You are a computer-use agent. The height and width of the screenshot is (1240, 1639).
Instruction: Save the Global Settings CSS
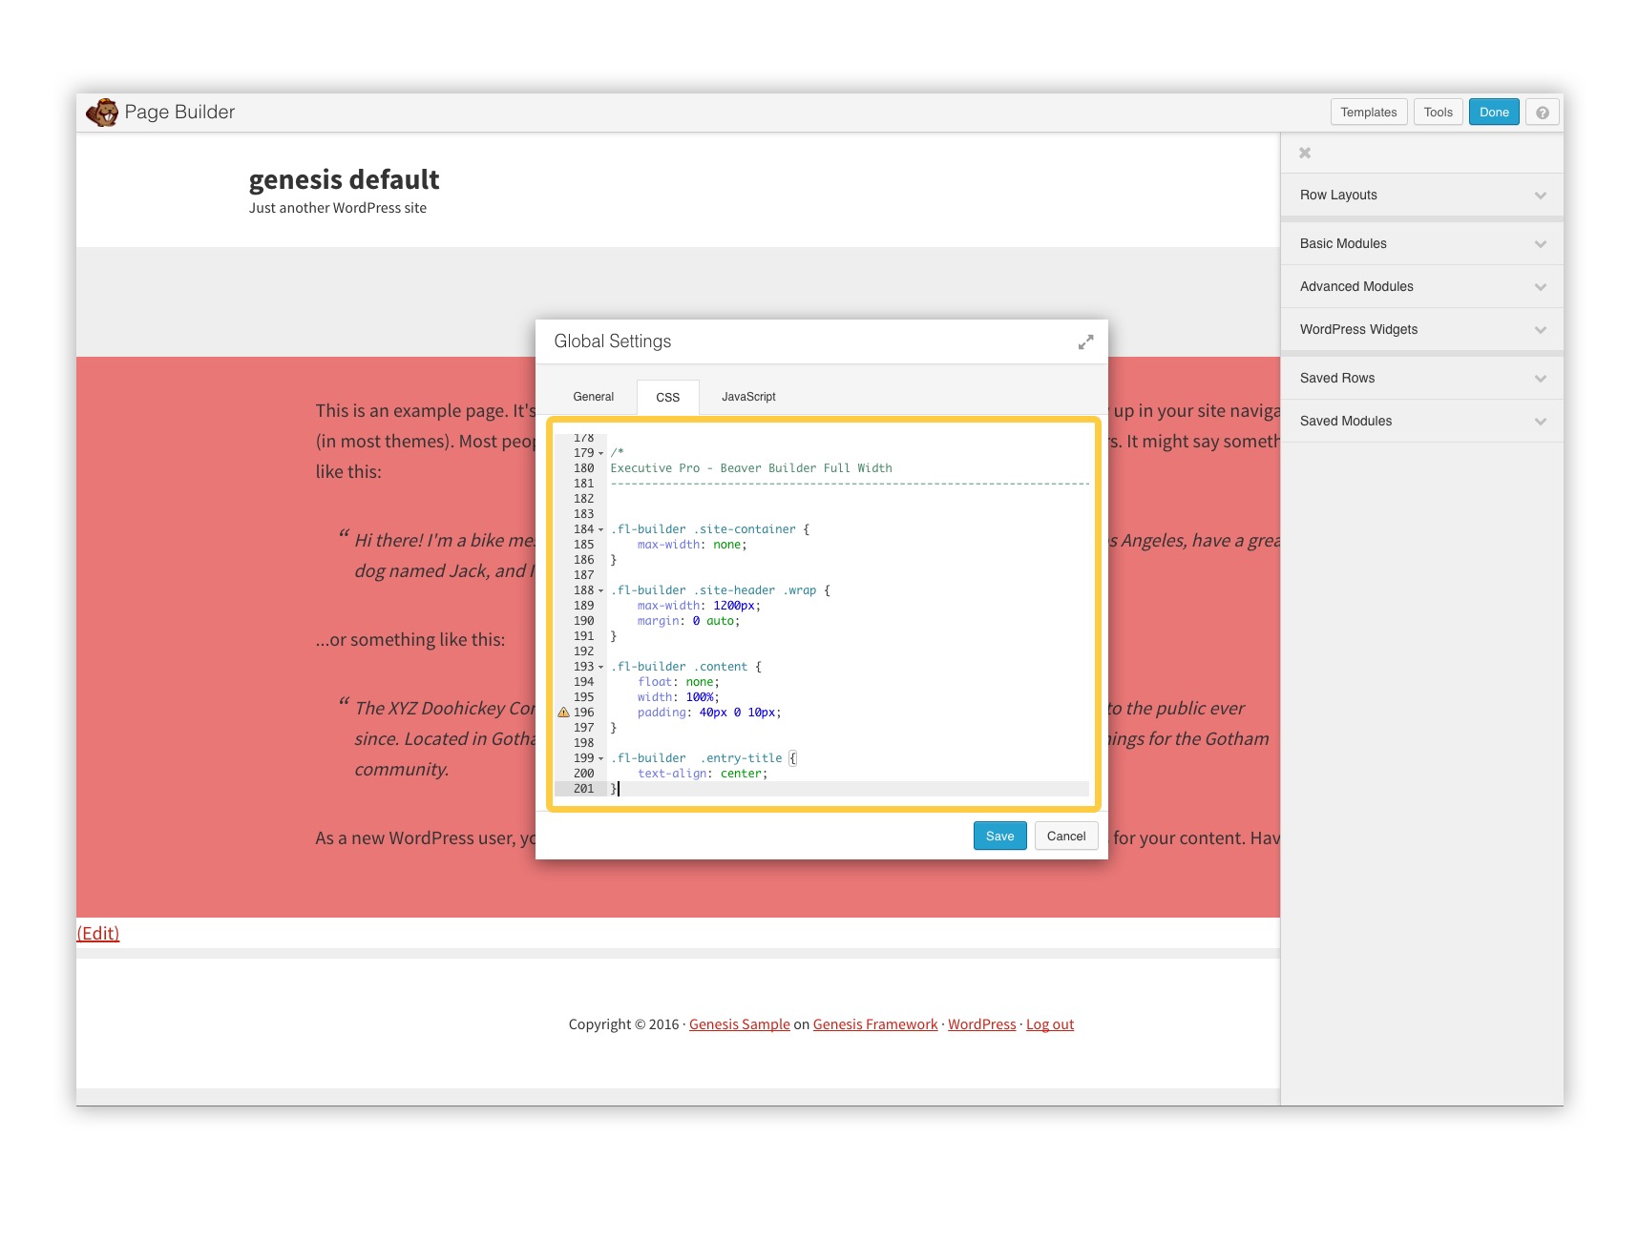point(1000,836)
